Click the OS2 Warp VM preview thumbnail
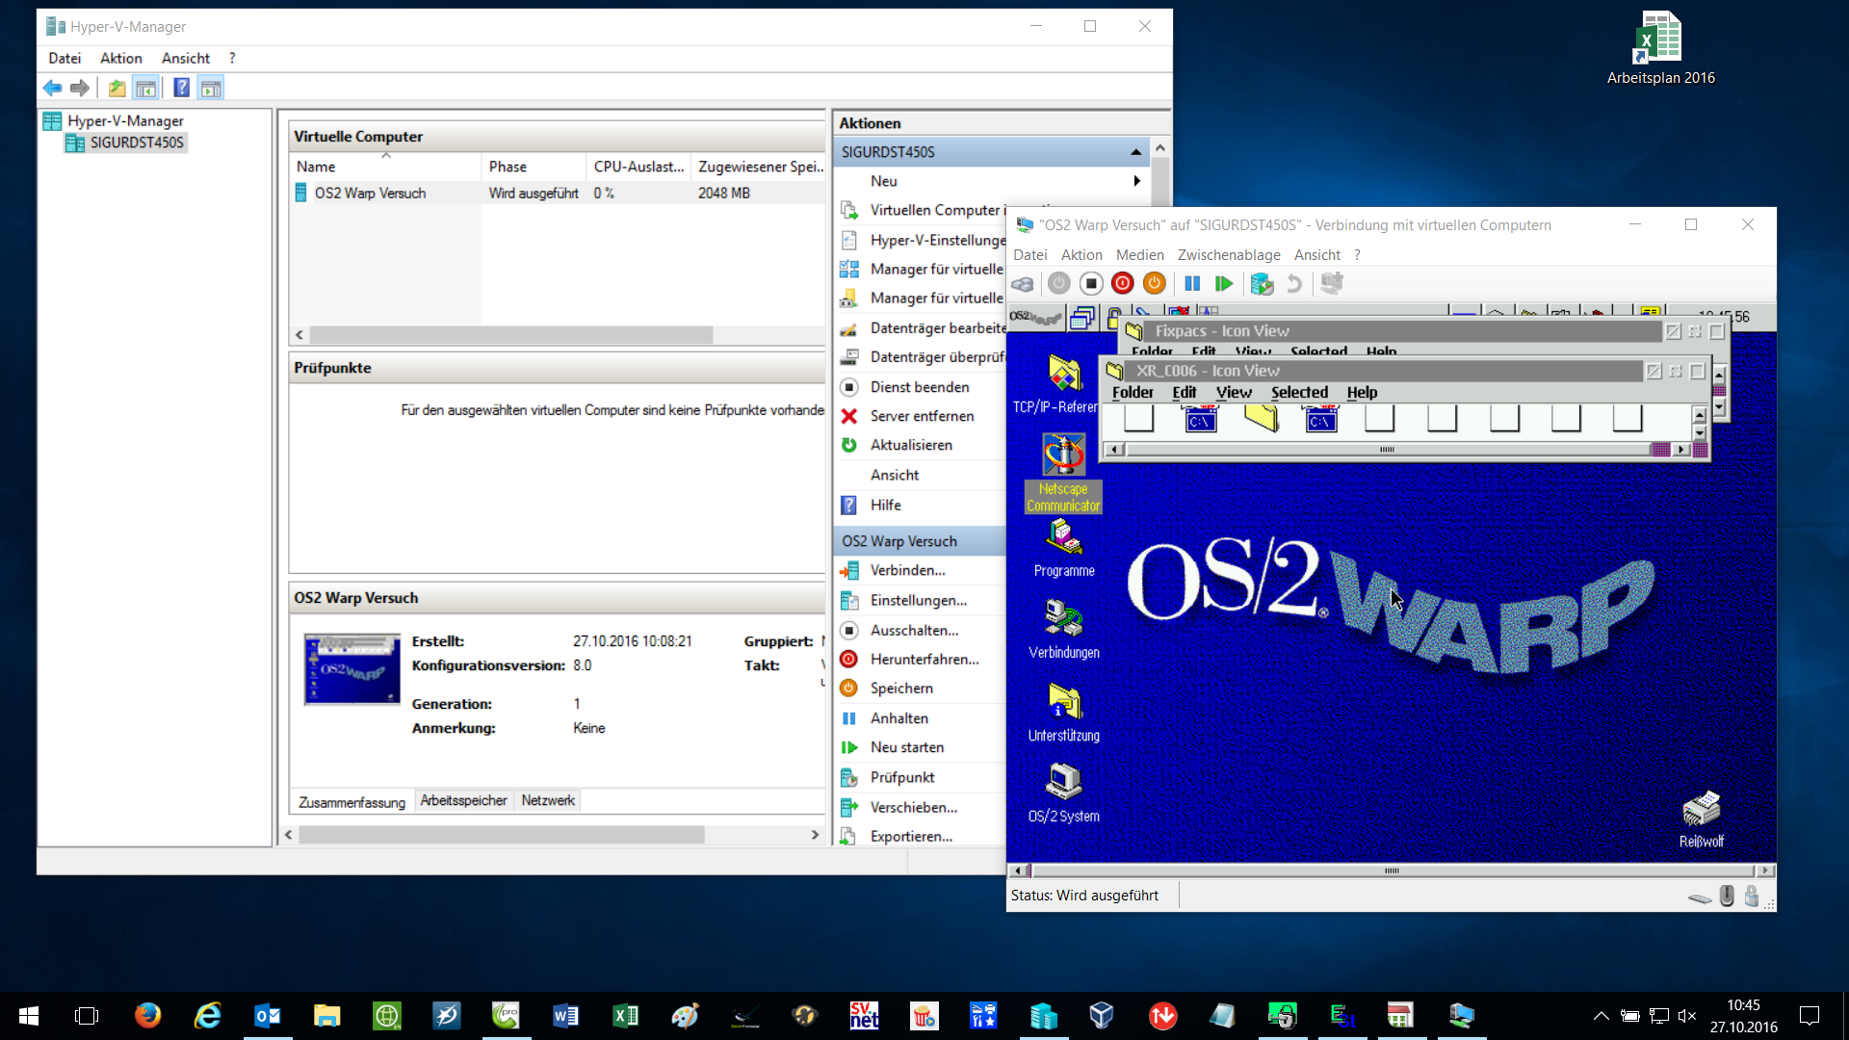 coord(352,669)
